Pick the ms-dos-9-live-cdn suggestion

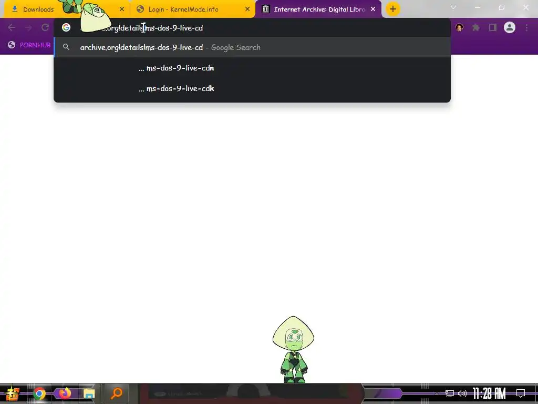click(x=252, y=68)
